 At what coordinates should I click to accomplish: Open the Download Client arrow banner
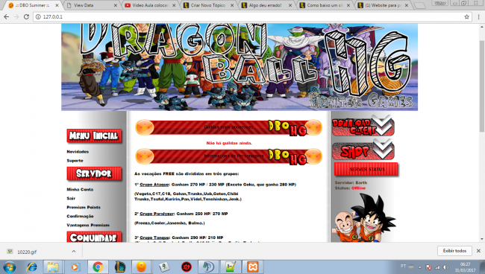363,126
